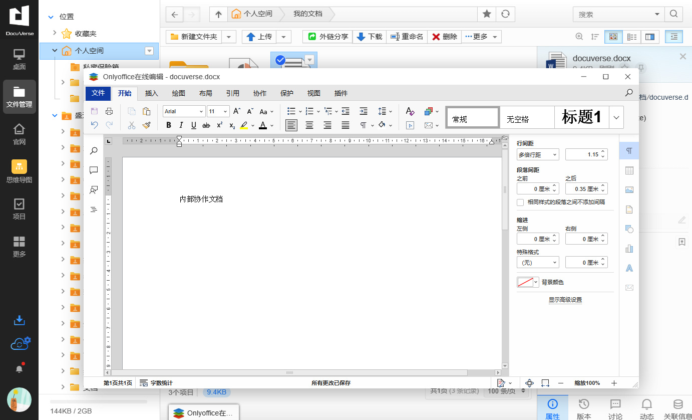
Task: Open the Arial font name dropdown
Action: pos(184,111)
